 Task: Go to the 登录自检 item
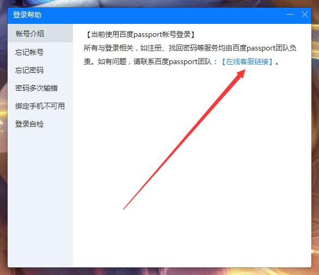pyautogui.click(x=40, y=124)
